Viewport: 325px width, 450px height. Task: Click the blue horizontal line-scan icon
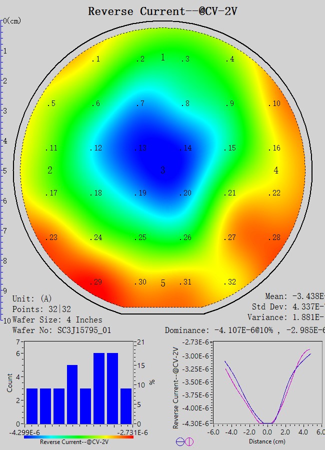coord(180,441)
